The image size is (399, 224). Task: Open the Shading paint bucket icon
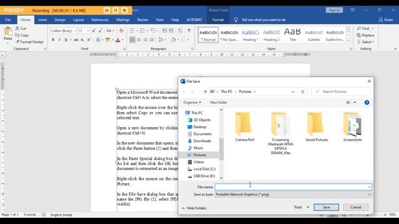173,40
